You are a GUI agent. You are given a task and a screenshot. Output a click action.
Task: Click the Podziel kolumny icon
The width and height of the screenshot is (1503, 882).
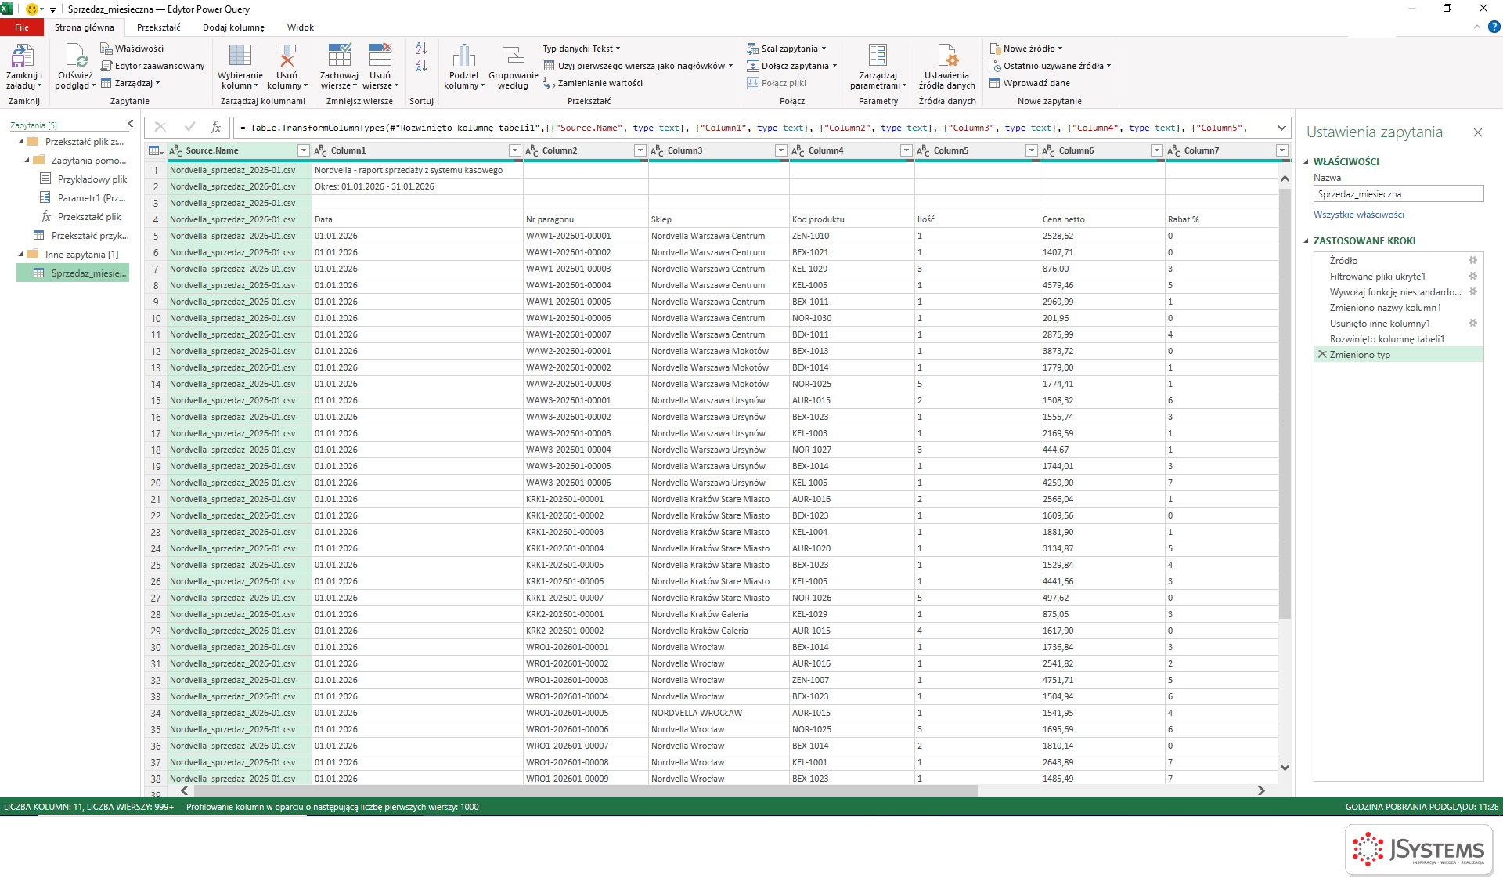463,56
